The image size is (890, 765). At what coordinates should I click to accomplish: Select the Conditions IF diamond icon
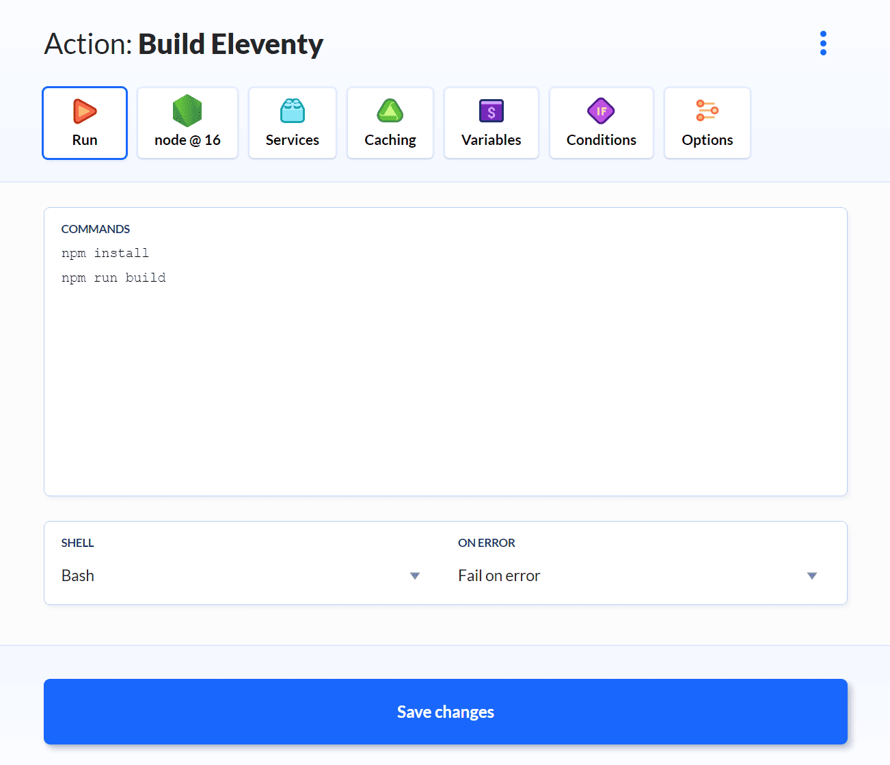tap(601, 111)
